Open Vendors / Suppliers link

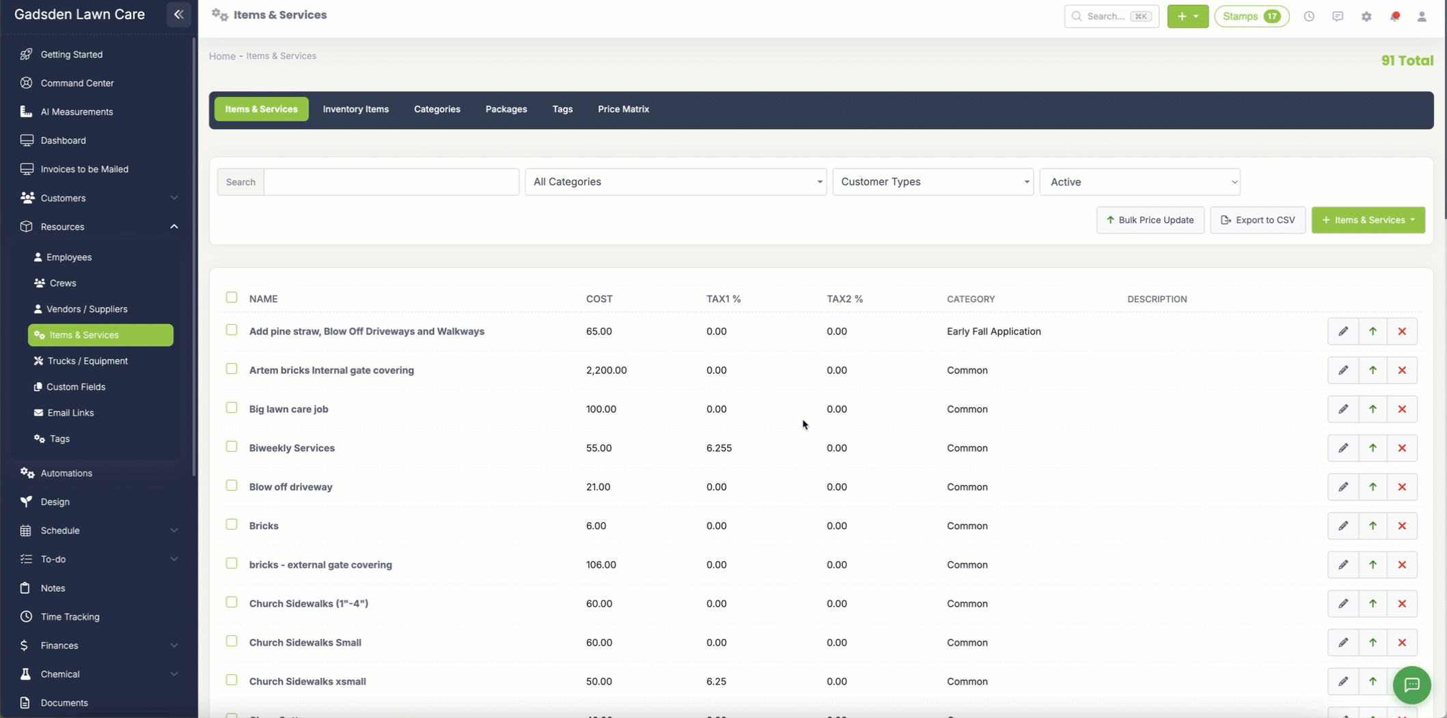(87, 308)
